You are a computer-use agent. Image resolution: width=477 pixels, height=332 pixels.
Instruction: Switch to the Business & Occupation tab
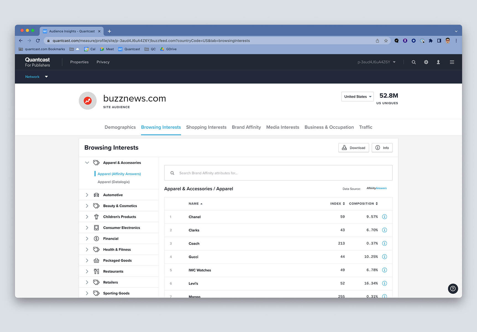[329, 127]
